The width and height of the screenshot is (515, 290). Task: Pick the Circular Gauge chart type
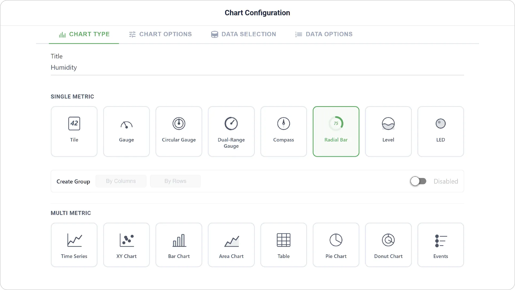(x=179, y=132)
